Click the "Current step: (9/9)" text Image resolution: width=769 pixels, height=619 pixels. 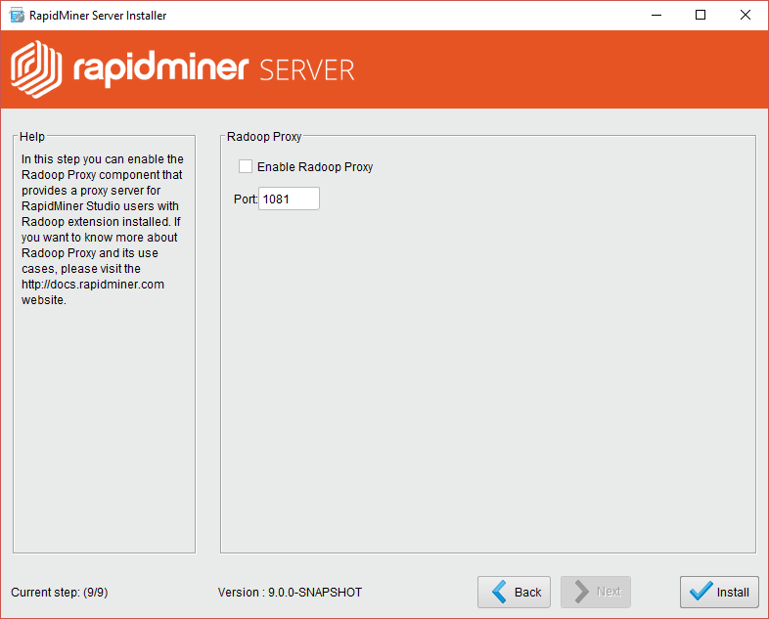pos(58,592)
